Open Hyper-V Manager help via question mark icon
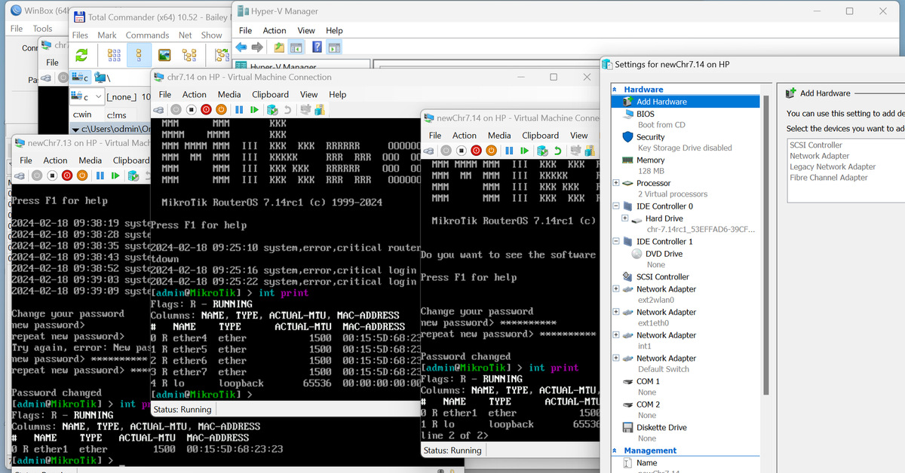Screen dimensions: 905x473 318,46
